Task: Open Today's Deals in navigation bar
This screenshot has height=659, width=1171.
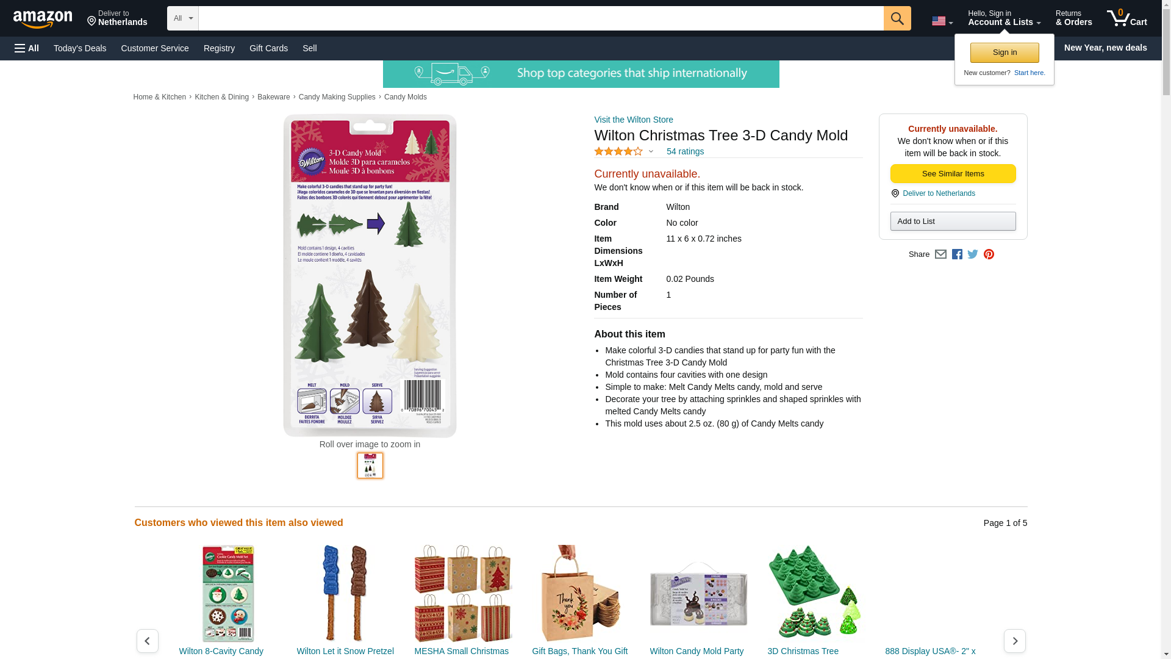Action: click(80, 48)
